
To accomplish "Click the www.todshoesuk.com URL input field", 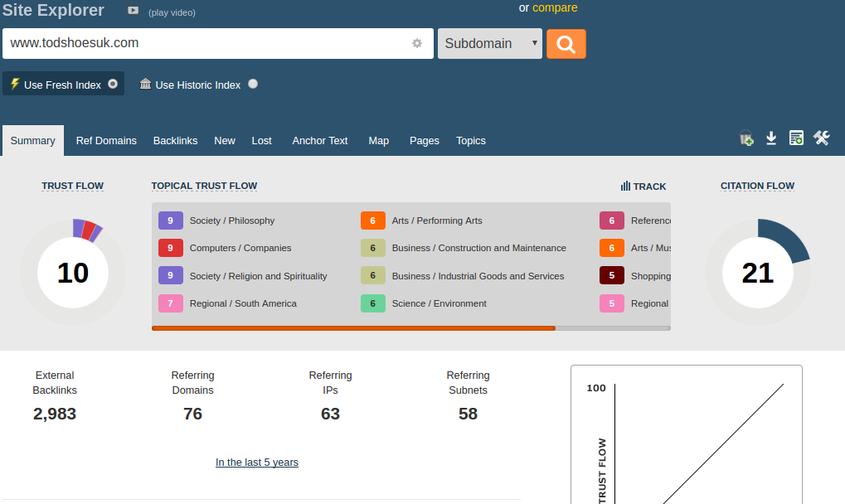I will tap(207, 43).
